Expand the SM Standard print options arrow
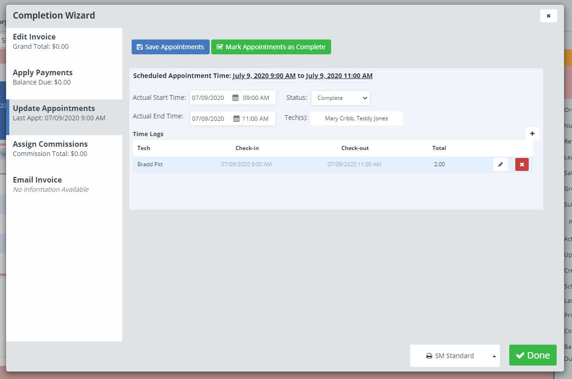 tap(493, 356)
